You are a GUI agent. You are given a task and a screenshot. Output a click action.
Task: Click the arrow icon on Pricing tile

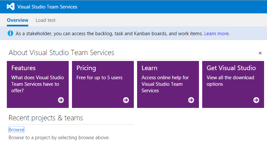[126, 100]
